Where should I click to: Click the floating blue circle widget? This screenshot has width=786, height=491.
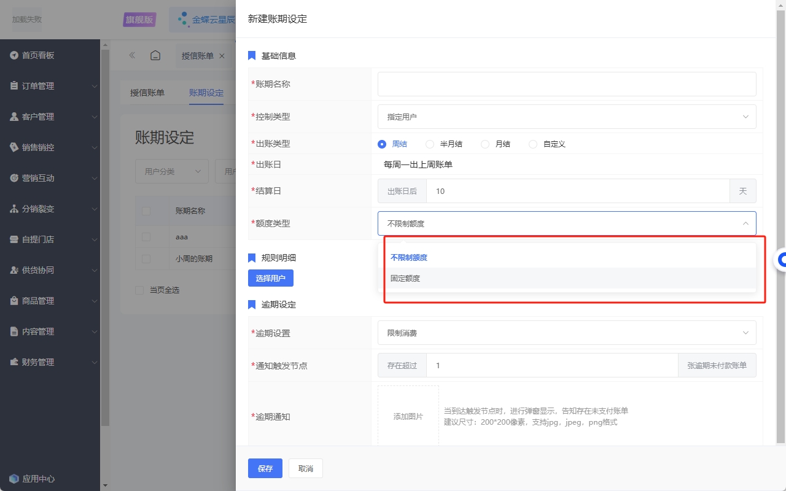pos(781,260)
